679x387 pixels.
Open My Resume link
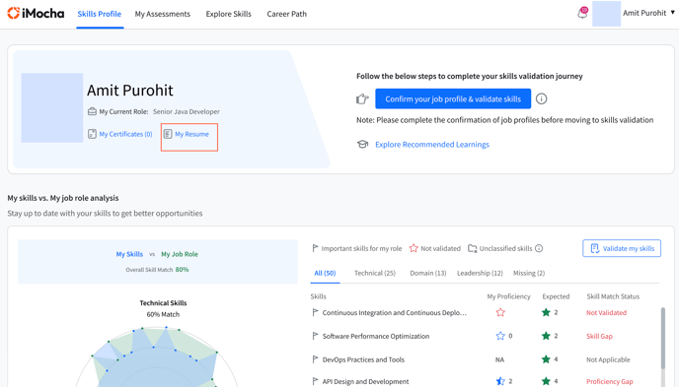pos(191,134)
